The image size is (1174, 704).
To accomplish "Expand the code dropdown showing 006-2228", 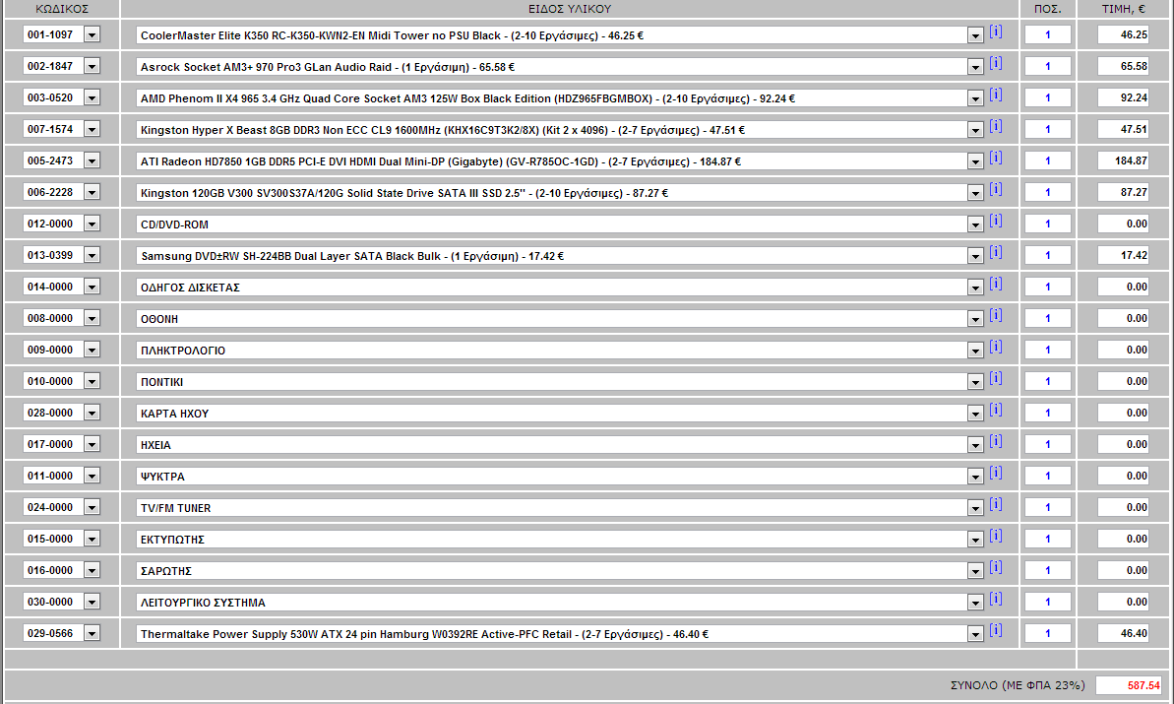I will (92, 192).
